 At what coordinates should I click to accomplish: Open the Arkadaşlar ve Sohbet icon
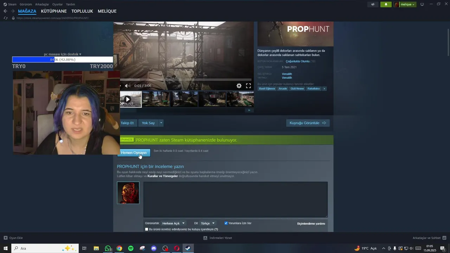(x=444, y=238)
